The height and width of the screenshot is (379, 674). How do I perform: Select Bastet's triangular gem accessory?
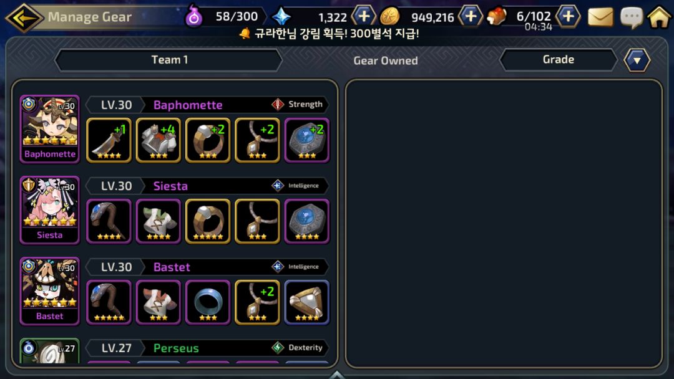(x=307, y=302)
